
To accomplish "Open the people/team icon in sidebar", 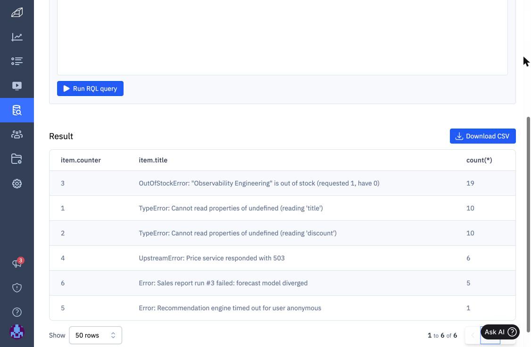I will coord(17,135).
